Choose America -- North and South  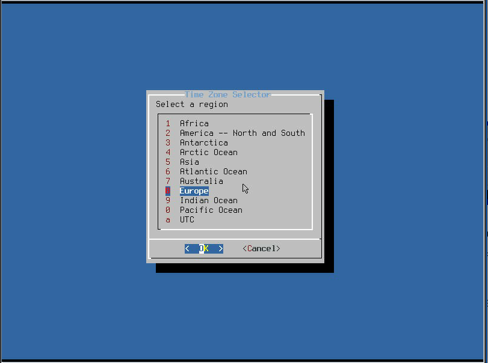tap(242, 133)
